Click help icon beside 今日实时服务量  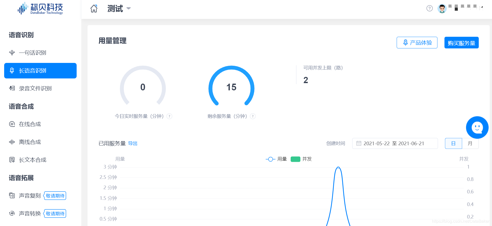[169, 116]
